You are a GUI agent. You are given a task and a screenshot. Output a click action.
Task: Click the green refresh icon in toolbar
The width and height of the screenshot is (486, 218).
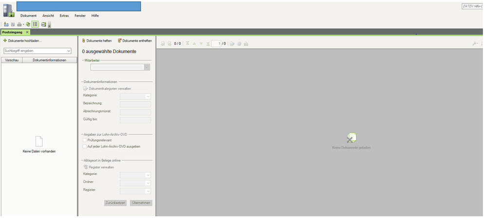(28, 24)
